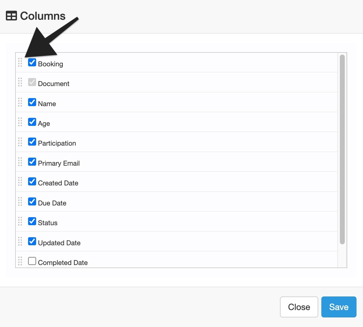Click the Age label text
Viewport: 363px width, 327px height.
[44, 124]
